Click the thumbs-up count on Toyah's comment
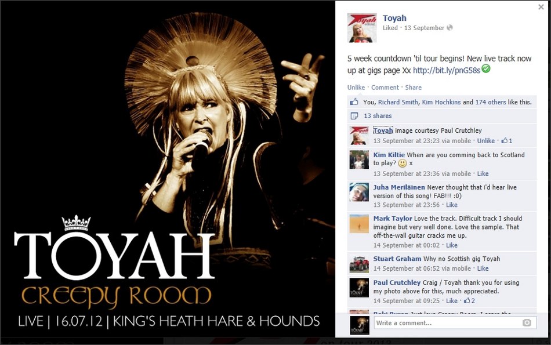Screen dimensions: 551x345 507,140
